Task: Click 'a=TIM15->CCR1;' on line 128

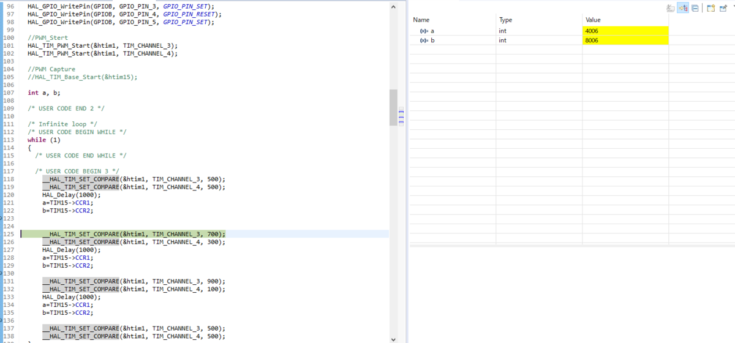Action: click(x=68, y=258)
